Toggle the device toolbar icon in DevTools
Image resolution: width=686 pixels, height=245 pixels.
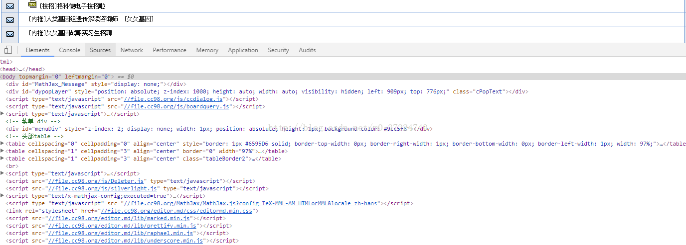click(8, 50)
